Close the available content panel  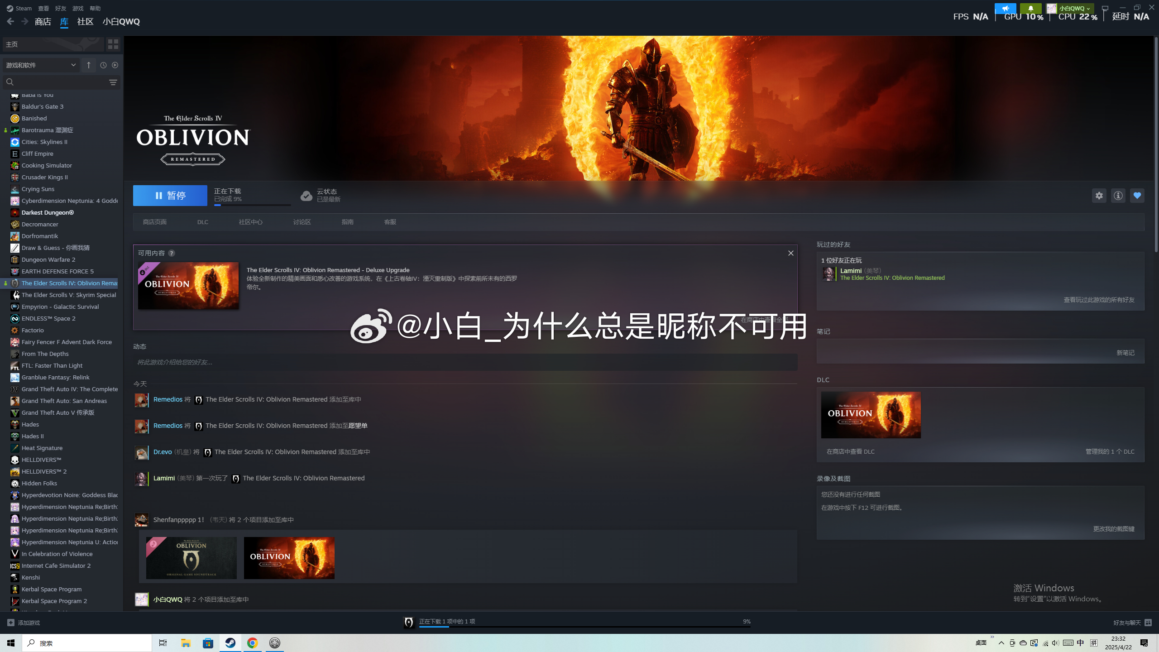(x=790, y=253)
